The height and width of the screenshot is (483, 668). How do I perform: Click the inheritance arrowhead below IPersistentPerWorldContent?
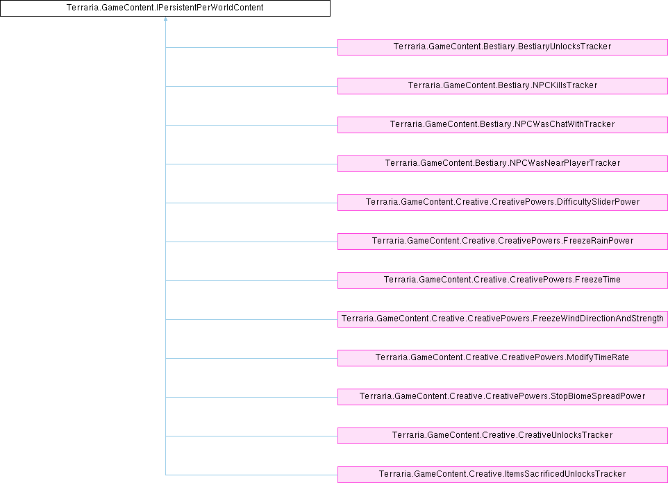coord(165,20)
